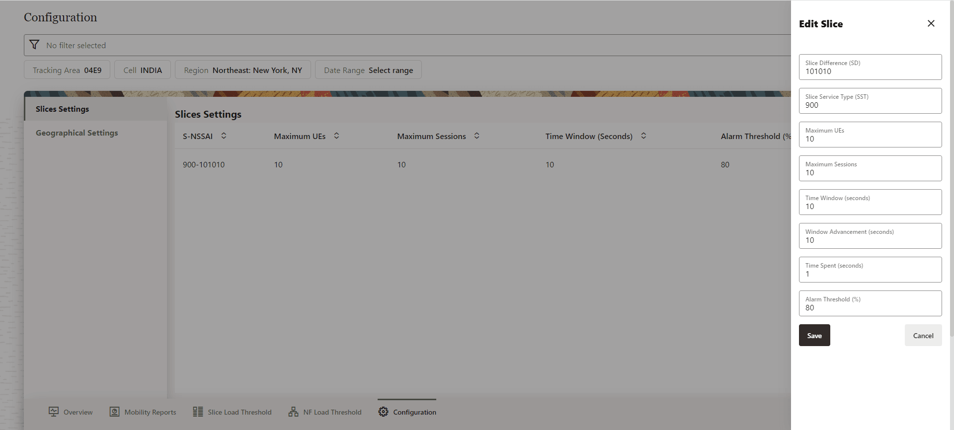The width and height of the screenshot is (954, 430).
Task: Switch to Overview tab
Action: (71, 412)
